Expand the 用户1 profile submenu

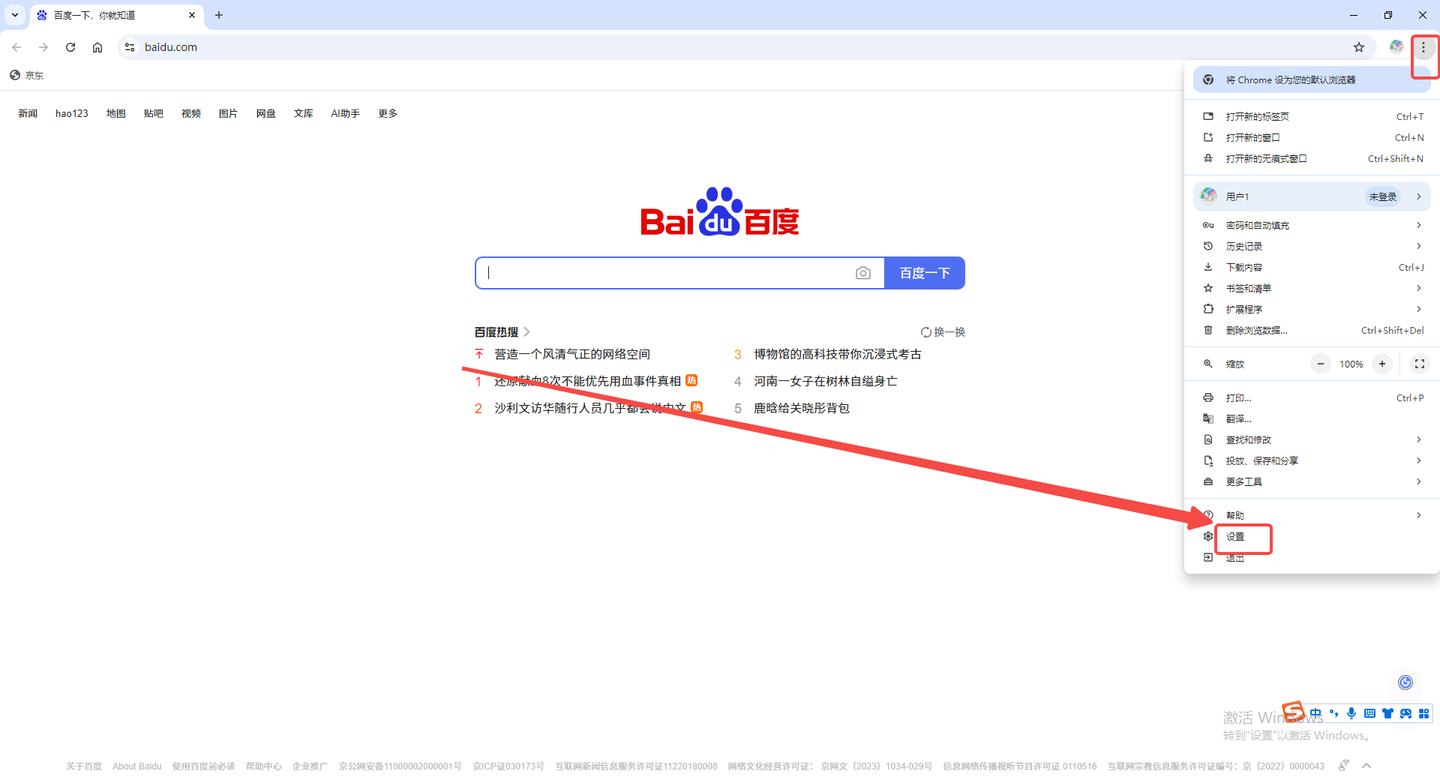tap(1312, 196)
